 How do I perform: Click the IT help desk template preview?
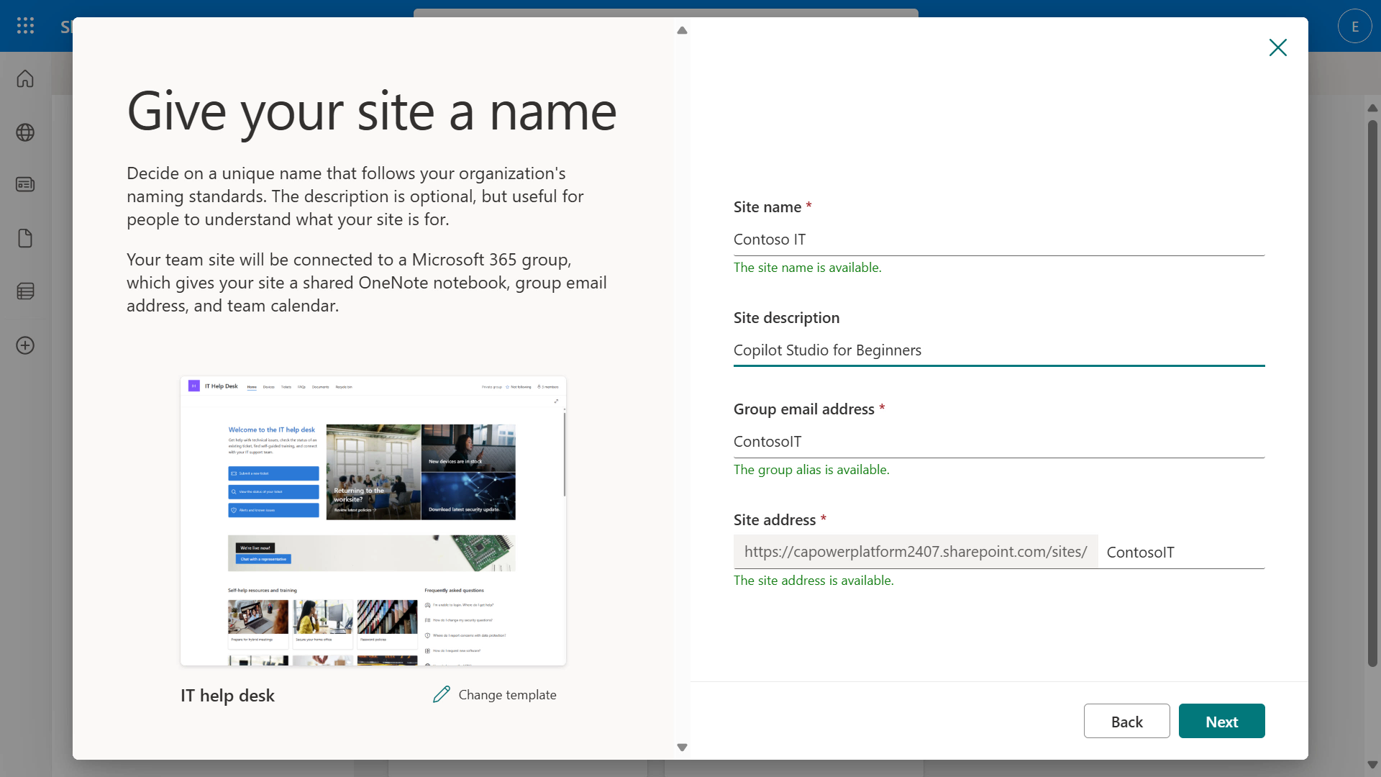pyautogui.click(x=373, y=520)
